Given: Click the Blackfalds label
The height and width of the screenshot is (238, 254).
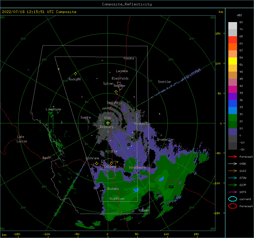Looking at the screenshot, I should click(x=120, y=78).
